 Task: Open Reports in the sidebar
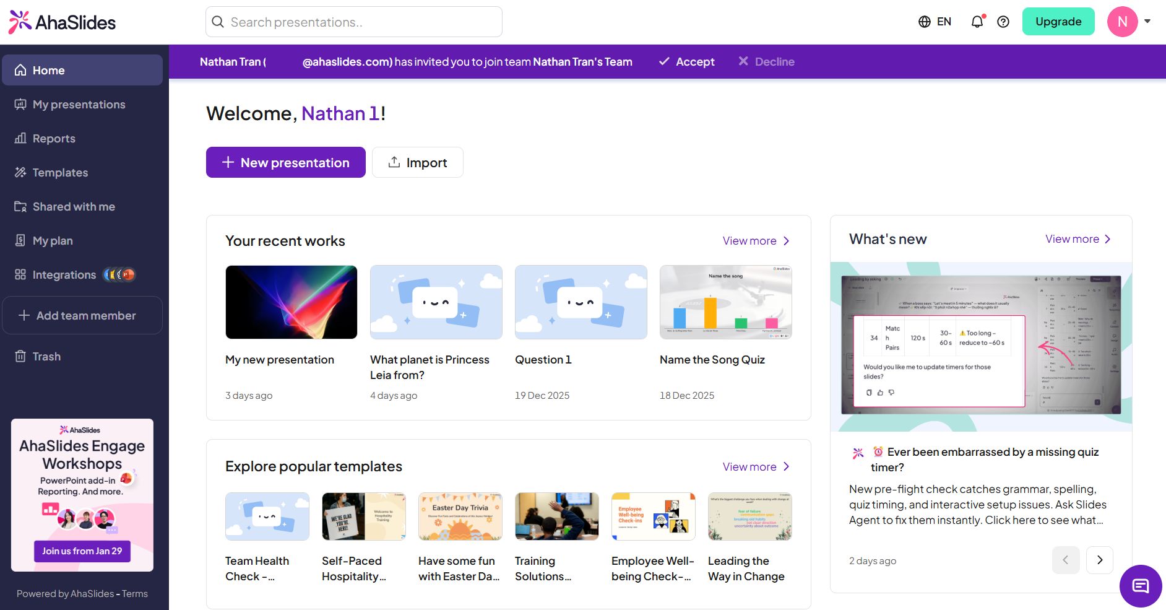click(54, 139)
